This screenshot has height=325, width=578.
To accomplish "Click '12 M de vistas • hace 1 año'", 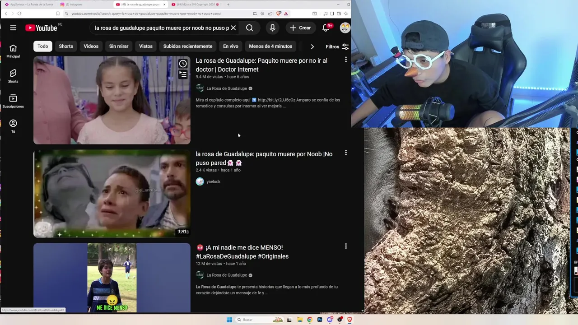I will point(221,264).
